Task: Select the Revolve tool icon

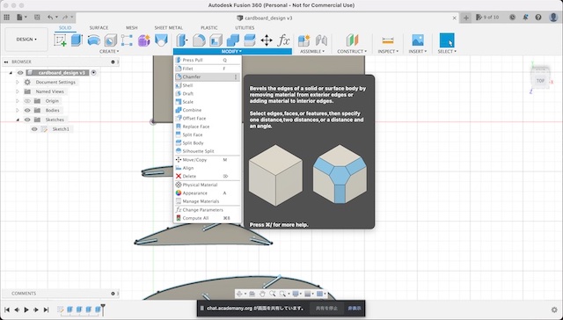Action: click(94, 40)
